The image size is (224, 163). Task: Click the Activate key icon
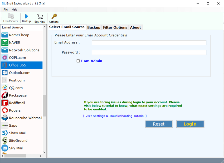54,16
